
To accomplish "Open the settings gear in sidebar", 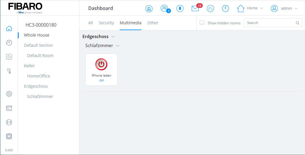I will [x=9, y=94].
